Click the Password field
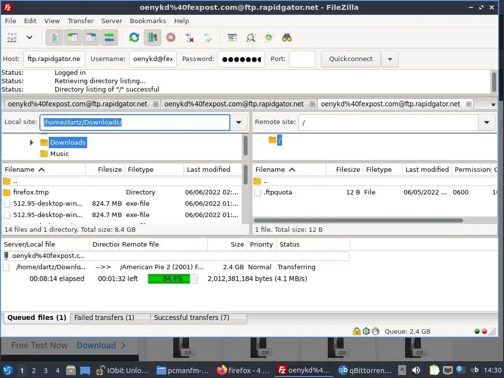504x378 pixels. tap(241, 59)
